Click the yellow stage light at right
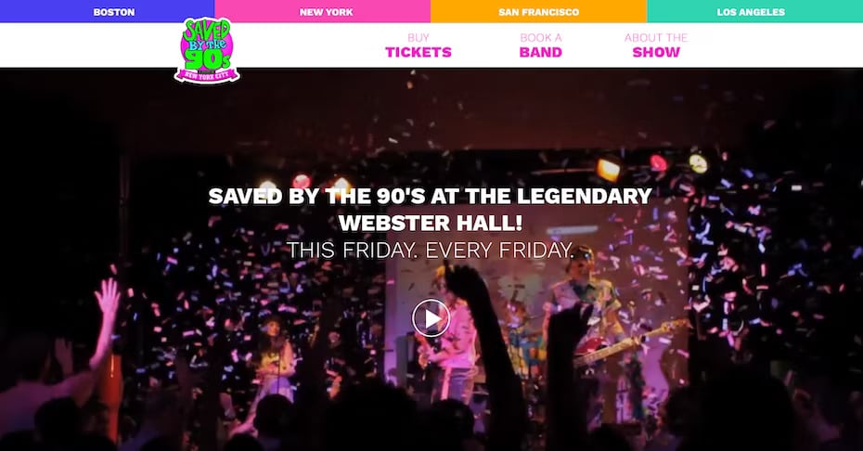This screenshot has height=451, width=863. pos(699,163)
